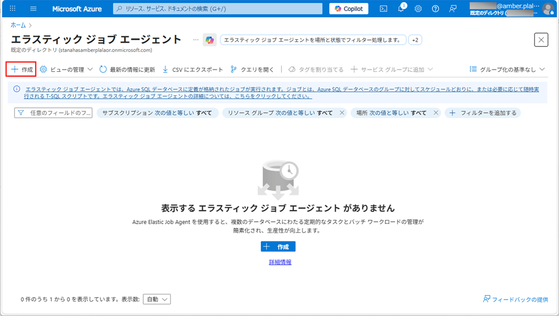
Task: Open the 表示数 自動 dropdown
Action: point(157,299)
